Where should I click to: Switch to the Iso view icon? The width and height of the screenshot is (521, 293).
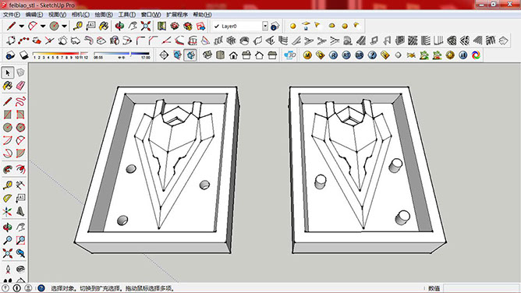[207, 55]
